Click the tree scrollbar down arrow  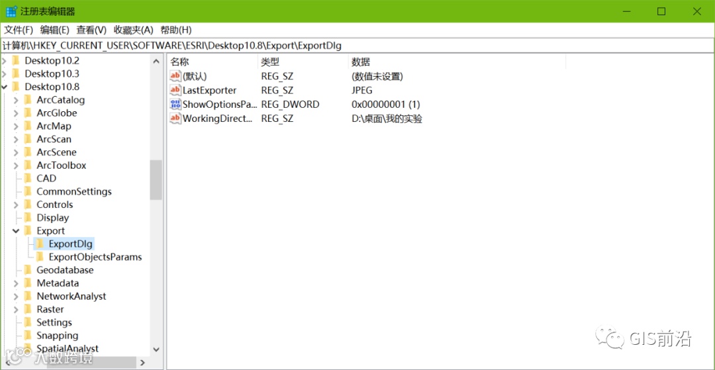point(156,349)
